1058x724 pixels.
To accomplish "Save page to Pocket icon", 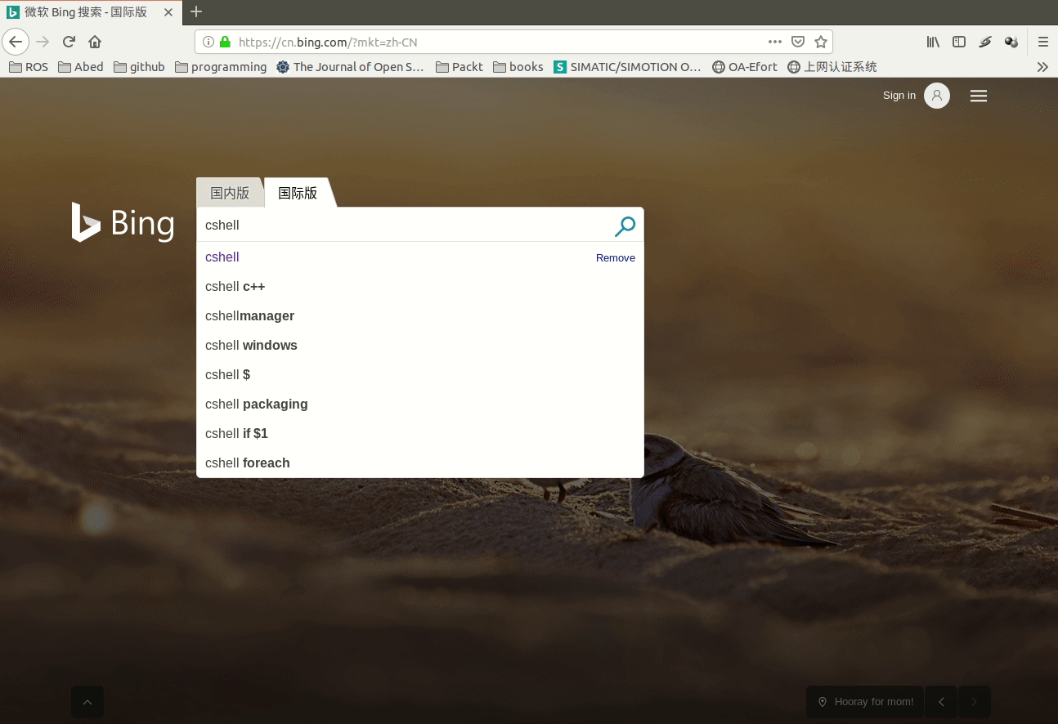I will pos(798,42).
